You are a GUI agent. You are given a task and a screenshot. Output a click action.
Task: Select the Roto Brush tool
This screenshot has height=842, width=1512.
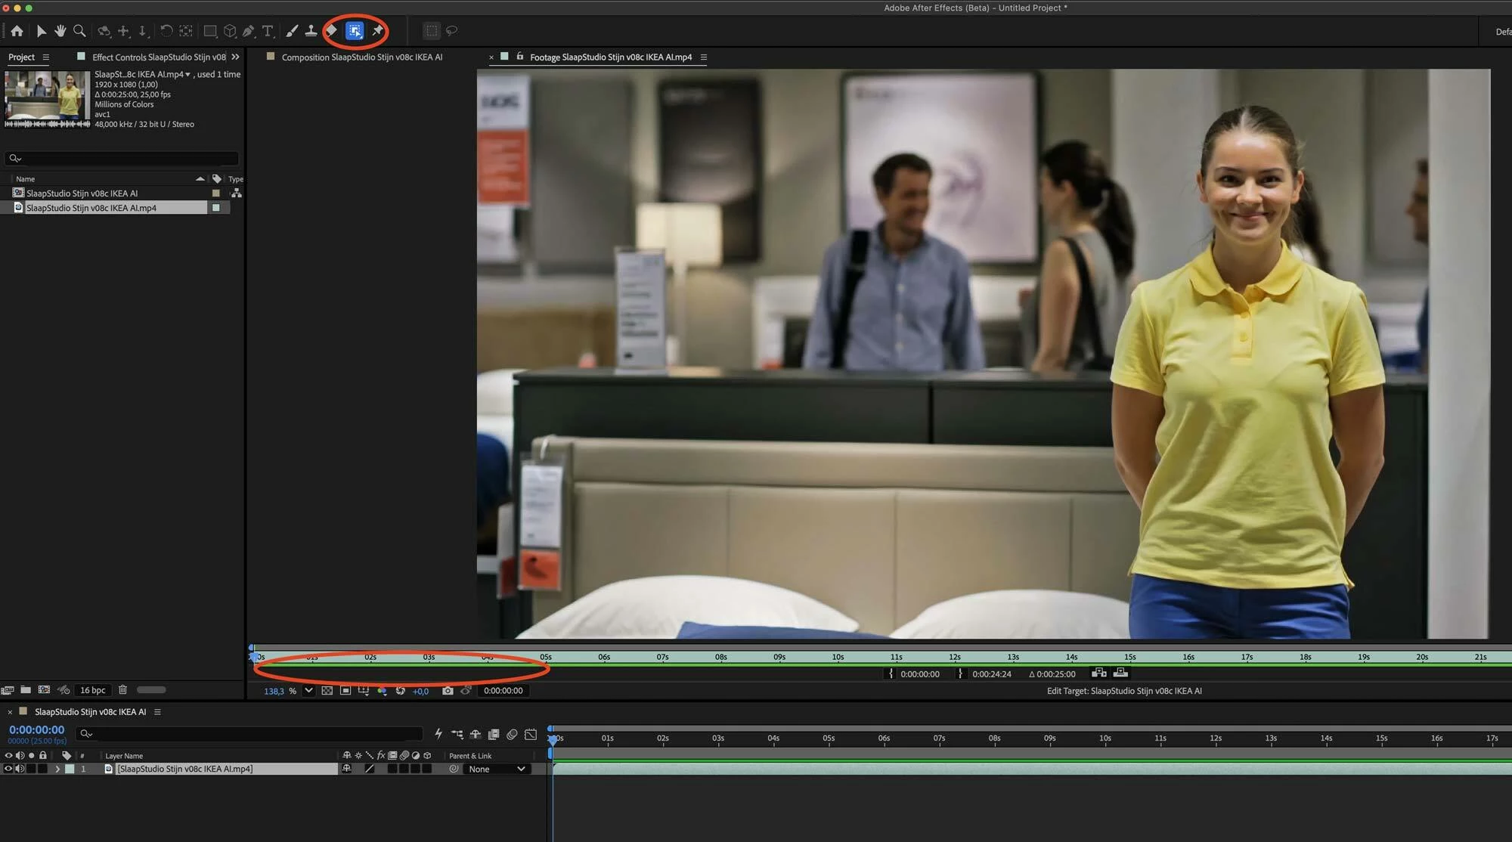pos(355,31)
